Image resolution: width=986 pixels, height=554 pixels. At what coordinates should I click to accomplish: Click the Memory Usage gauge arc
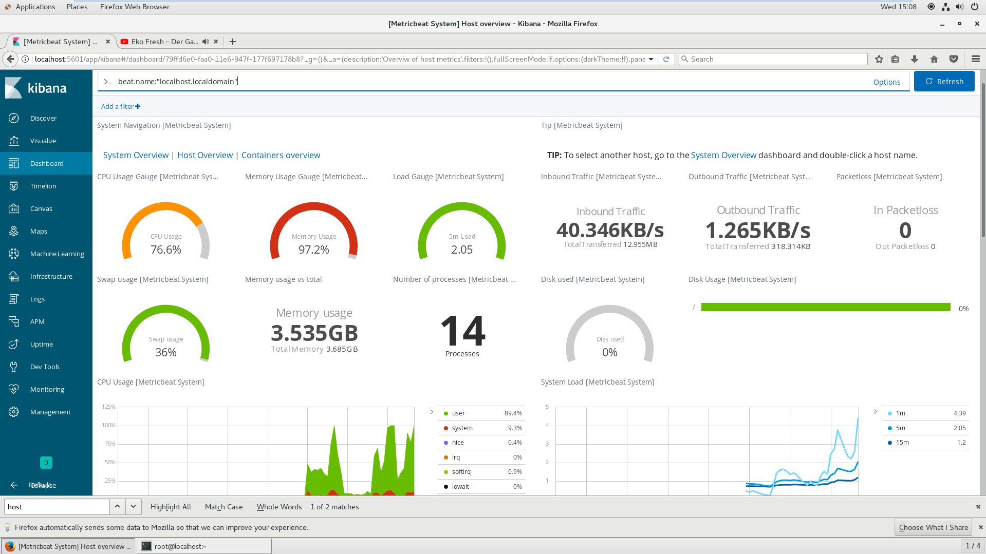[313, 207]
